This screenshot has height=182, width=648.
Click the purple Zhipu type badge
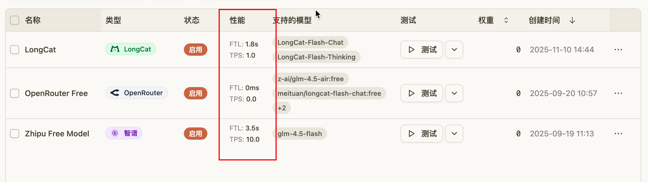(124, 133)
